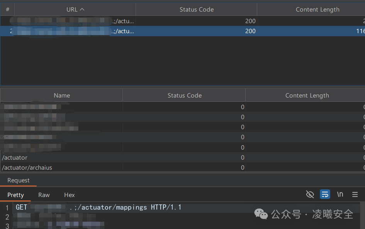Switch to the Pretty tab
The height and width of the screenshot is (229, 365).
coord(15,195)
